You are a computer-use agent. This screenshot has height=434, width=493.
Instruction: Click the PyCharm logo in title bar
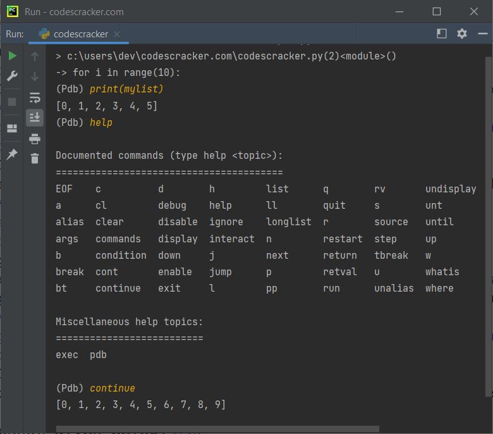[12, 11]
